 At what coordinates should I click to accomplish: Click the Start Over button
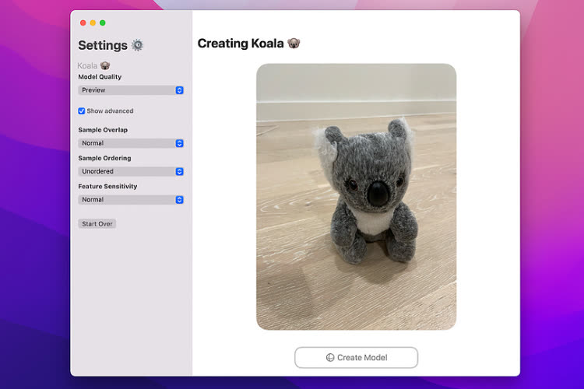[x=97, y=224]
